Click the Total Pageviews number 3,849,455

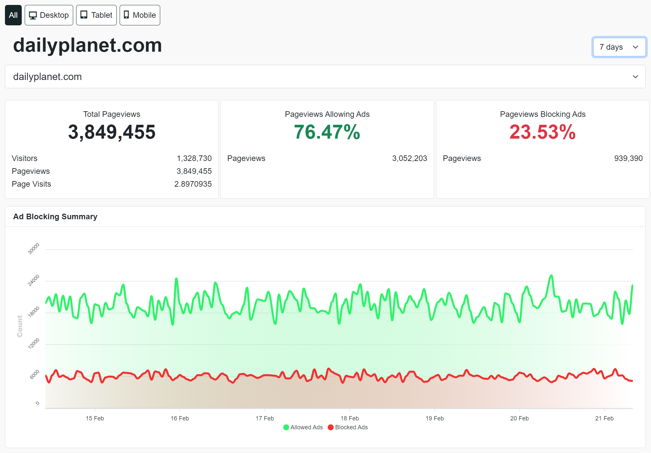click(112, 132)
